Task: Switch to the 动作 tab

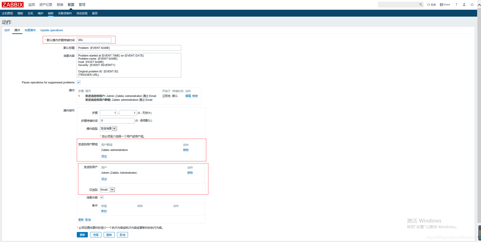Action: [x=7, y=30]
